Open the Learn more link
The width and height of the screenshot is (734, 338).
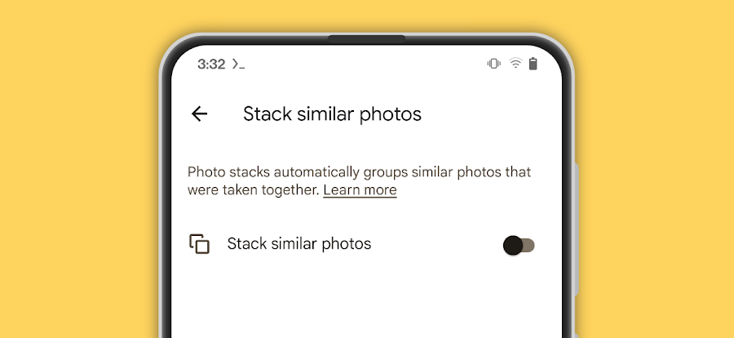pyautogui.click(x=360, y=190)
